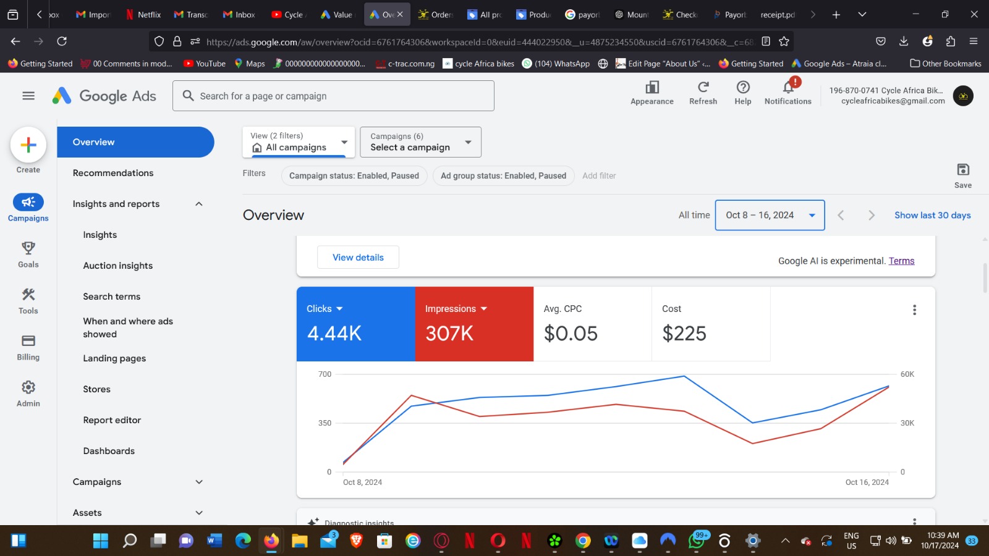Collapse the Insights and reports section
Viewport: 989px width, 556px height.
pos(199,204)
